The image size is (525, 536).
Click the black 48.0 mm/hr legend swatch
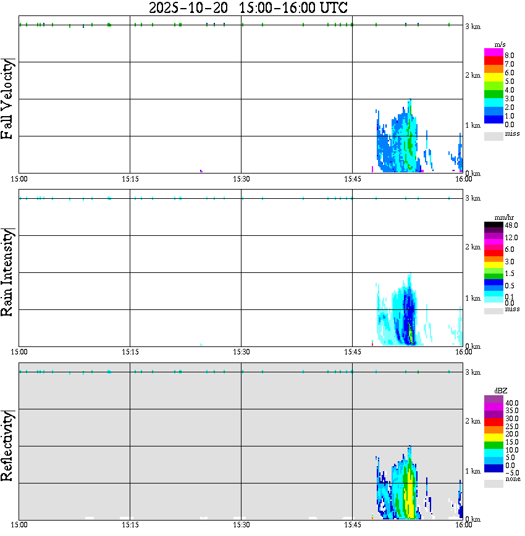tap(493, 225)
